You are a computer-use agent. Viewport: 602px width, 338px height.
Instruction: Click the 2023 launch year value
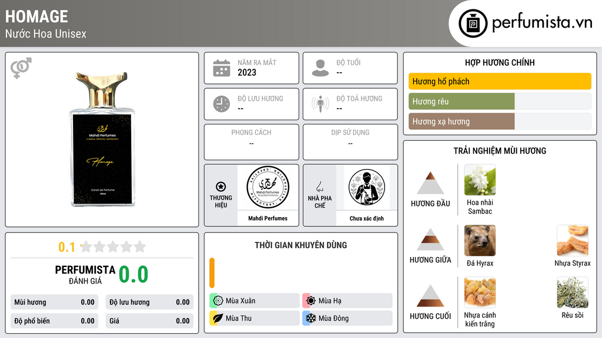[x=247, y=72]
